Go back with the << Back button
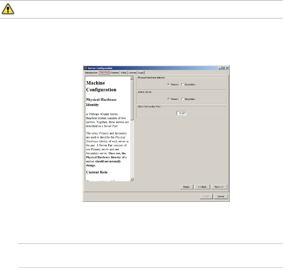Screen dimensions: 283x268 point(202,187)
